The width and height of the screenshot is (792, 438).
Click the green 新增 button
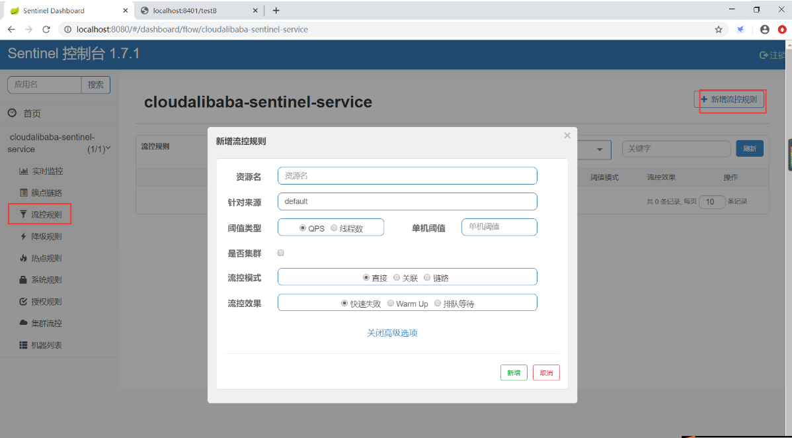point(514,373)
